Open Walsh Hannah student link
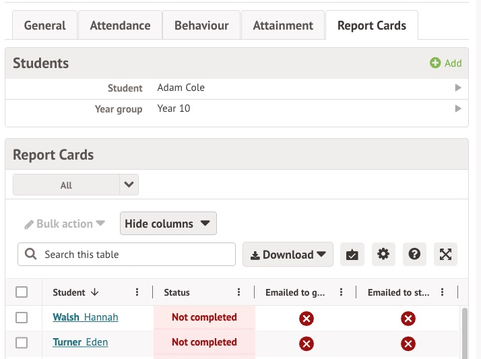 [x=86, y=317]
